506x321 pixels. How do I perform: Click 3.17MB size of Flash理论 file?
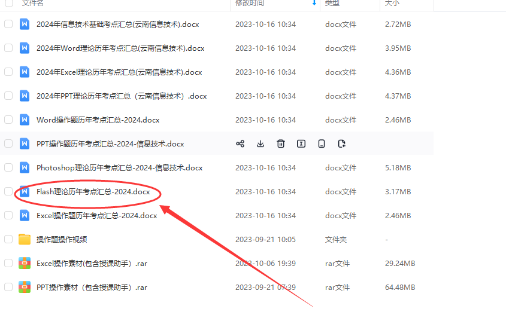398,191
